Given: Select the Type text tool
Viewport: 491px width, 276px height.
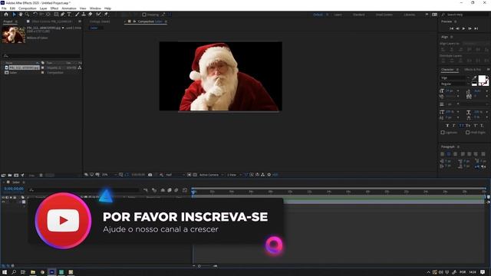Looking at the screenshot, I should pos(69,15).
